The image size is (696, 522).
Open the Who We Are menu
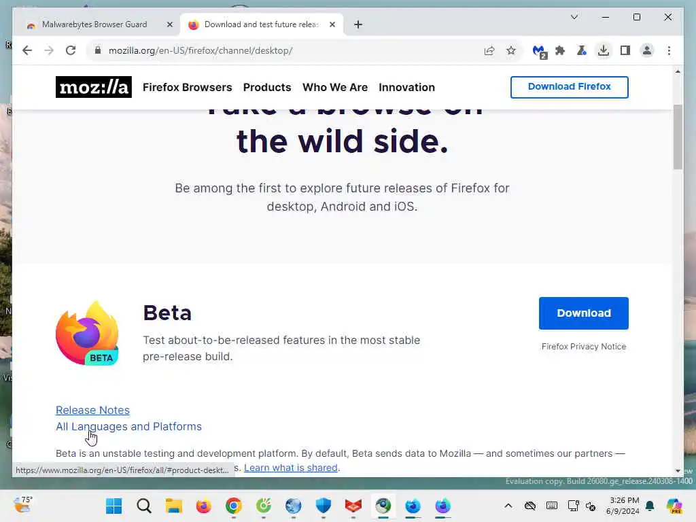tap(335, 87)
